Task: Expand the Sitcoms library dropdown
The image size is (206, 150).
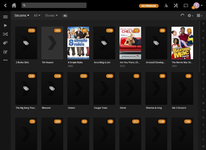Action: coord(22,15)
